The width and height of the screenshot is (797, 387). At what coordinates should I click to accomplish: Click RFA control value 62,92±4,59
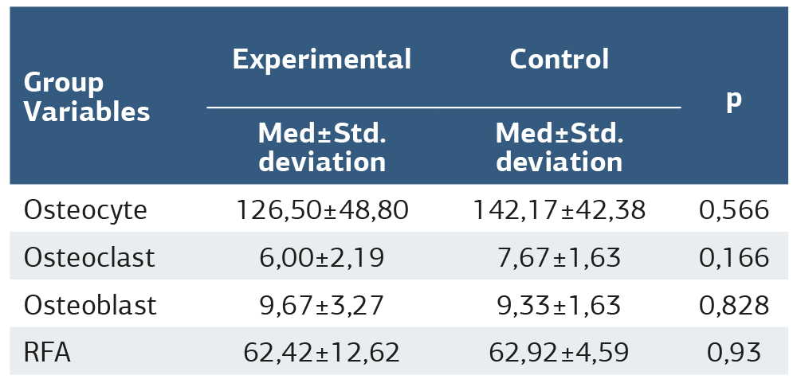(x=559, y=351)
